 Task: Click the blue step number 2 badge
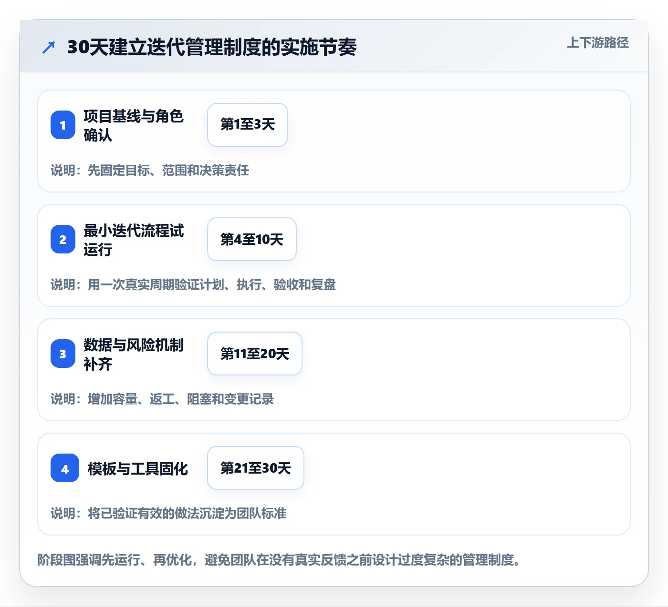63,239
